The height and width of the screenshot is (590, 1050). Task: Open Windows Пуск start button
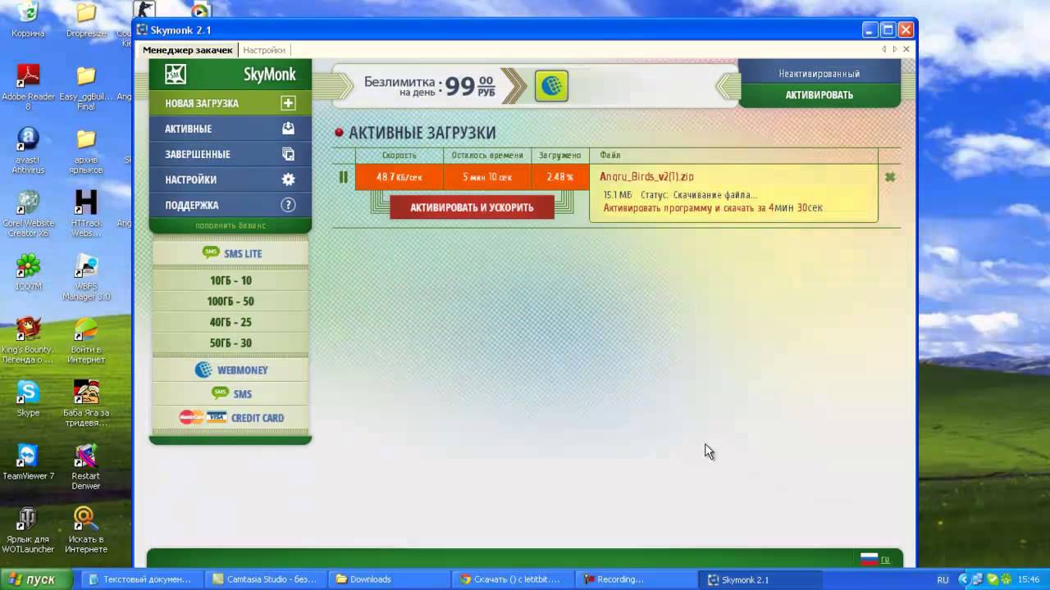click(35, 579)
